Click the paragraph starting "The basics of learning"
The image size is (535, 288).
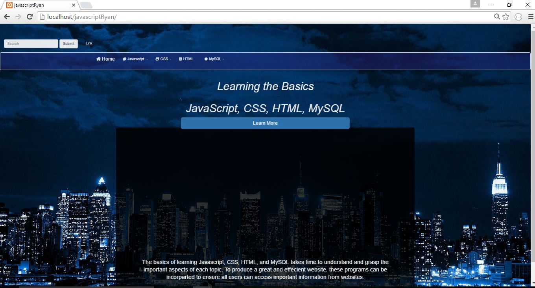[x=265, y=270]
